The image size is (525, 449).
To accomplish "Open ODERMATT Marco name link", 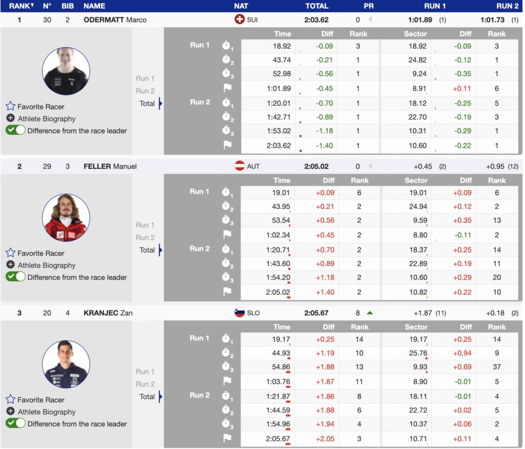I will pyautogui.click(x=115, y=20).
